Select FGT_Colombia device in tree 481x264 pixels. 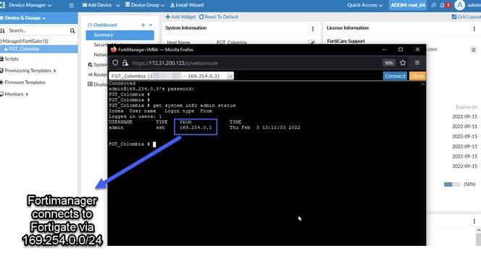[x=24, y=49]
